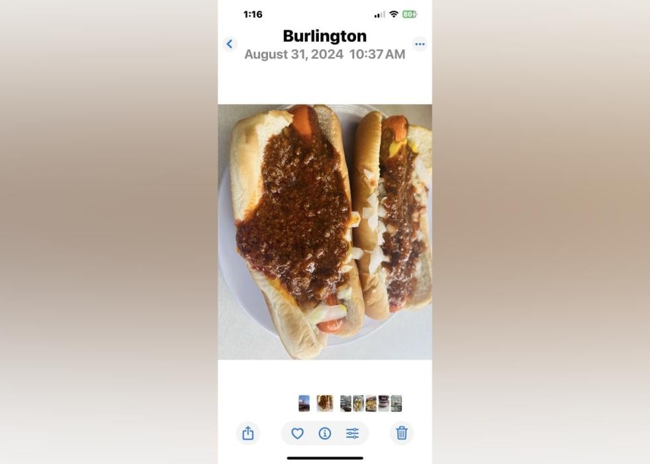Select the chili dog thumbnail in filmstrip

pos(324,403)
